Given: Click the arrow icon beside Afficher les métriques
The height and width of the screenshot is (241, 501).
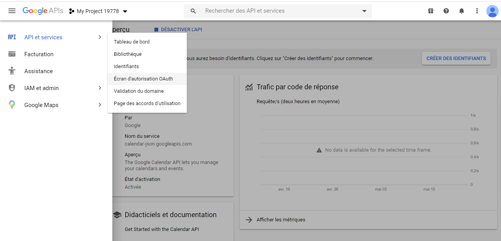Looking at the screenshot, I should click(249, 220).
